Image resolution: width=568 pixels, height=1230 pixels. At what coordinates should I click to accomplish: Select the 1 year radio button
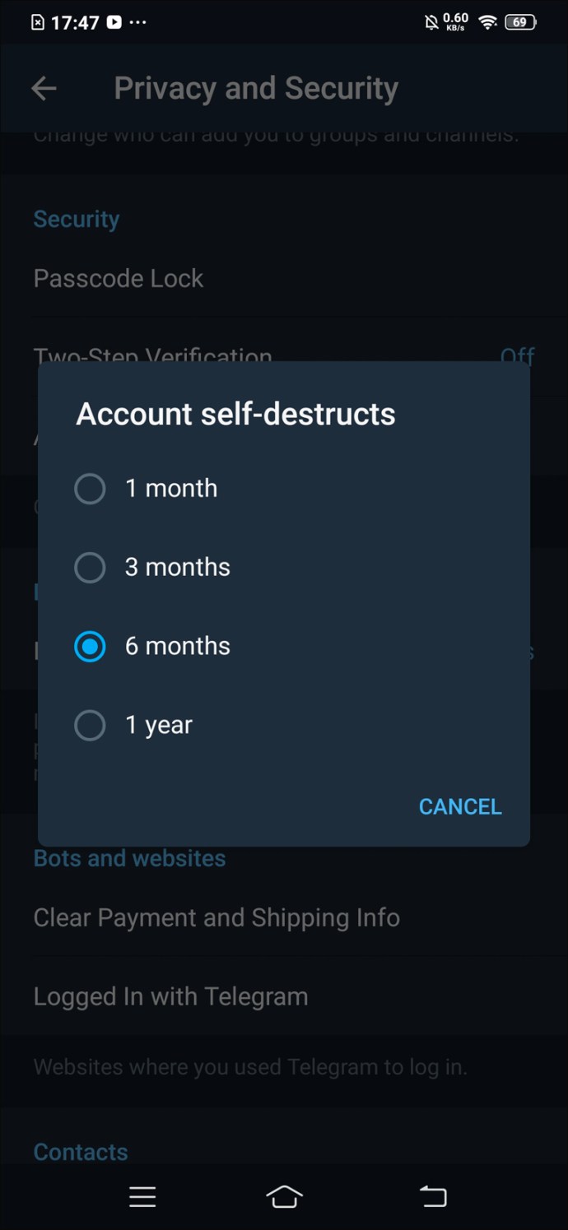pyautogui.click(x=90, y=726)
